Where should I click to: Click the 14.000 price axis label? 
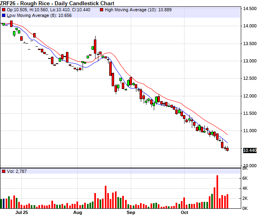coord(249,26)
